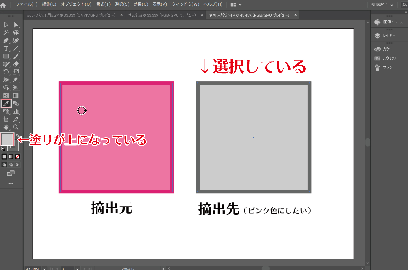
Task: Activate the Hand tool
Action: (x=6, y=127)
